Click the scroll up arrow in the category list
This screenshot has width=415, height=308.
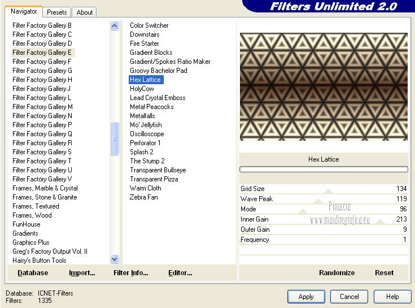[x=114, y=25]
